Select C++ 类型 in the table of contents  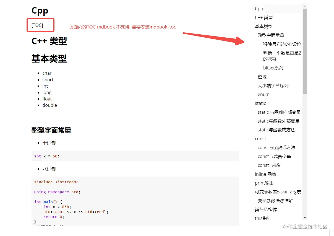pos(264,17)
